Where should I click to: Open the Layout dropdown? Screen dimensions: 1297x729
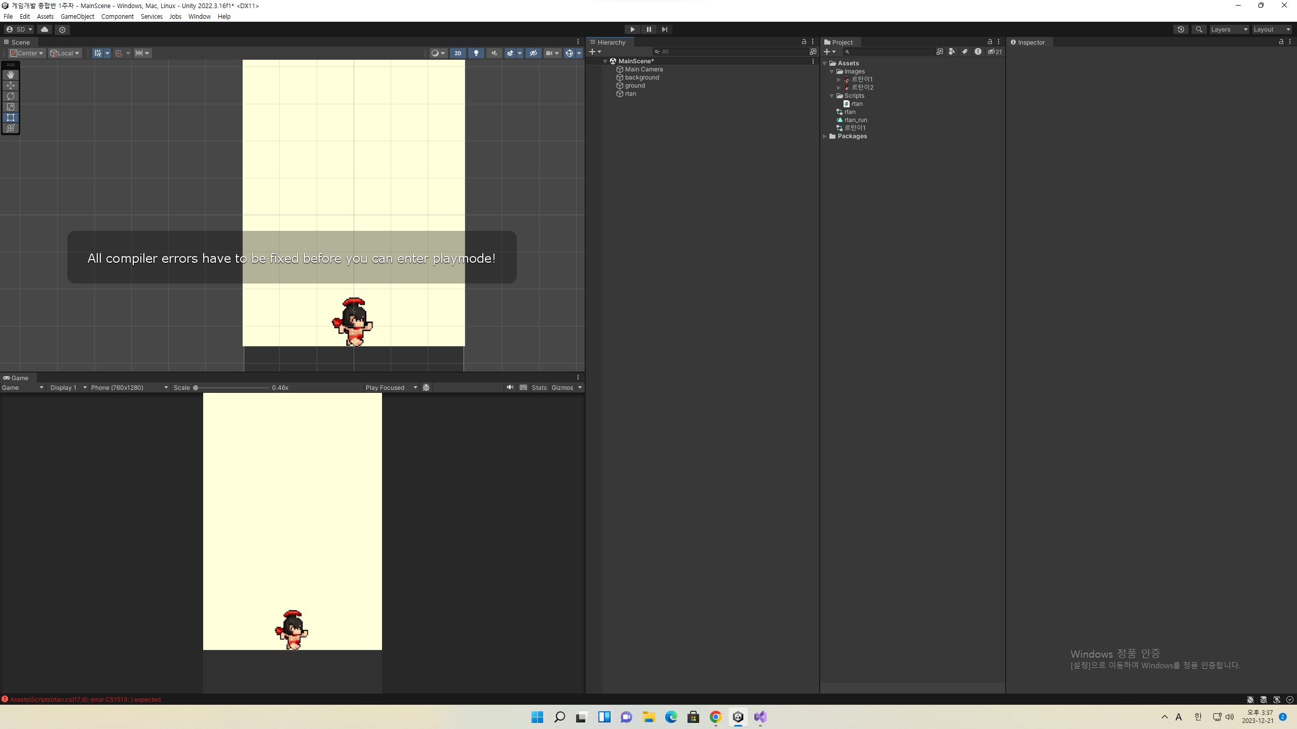pyautogui.click(x=1272, y=29)
